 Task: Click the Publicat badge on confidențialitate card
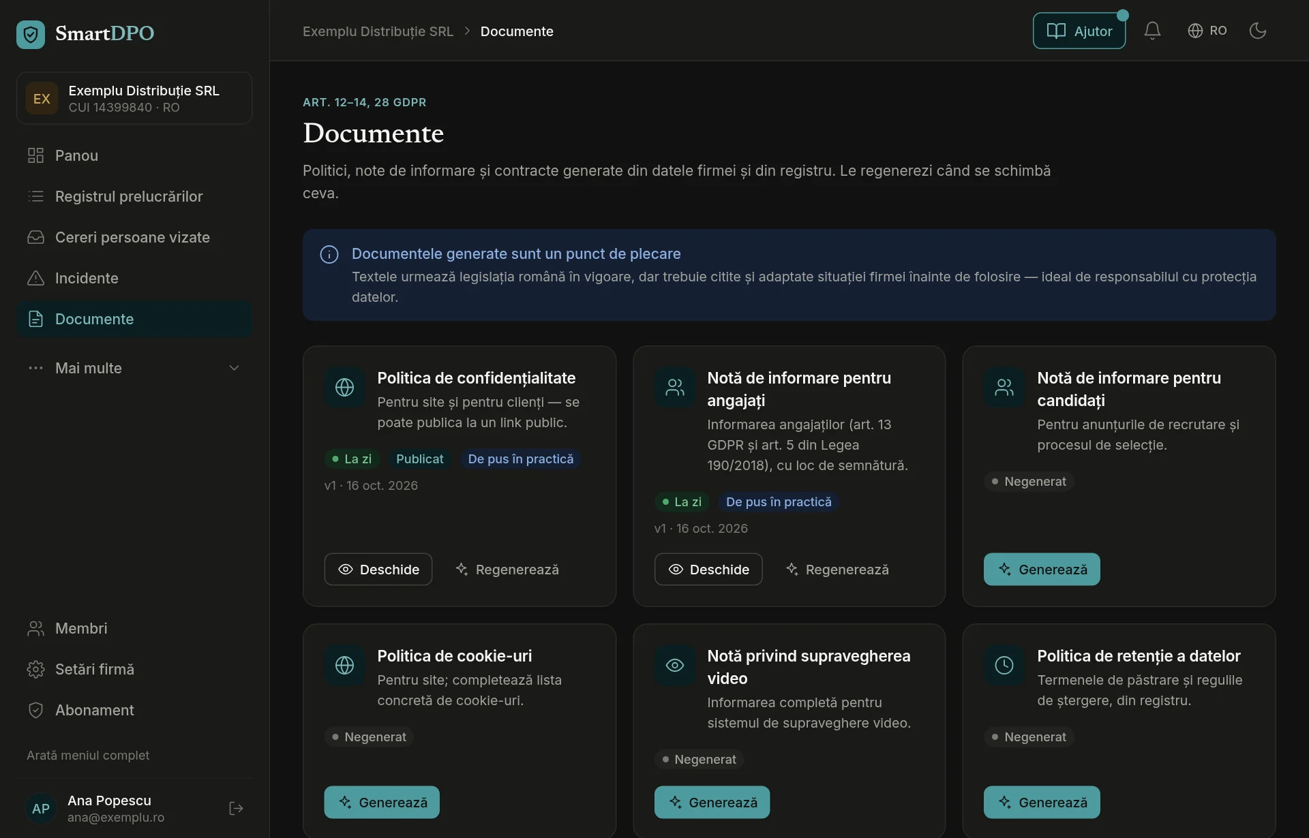point(419,459)
